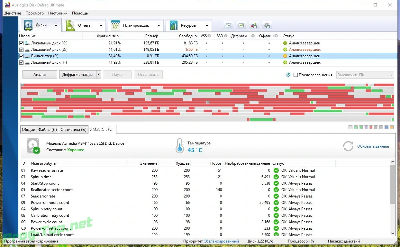
Task: Expand the Диски tab dropdown arrow
Action: pos(56,25)
